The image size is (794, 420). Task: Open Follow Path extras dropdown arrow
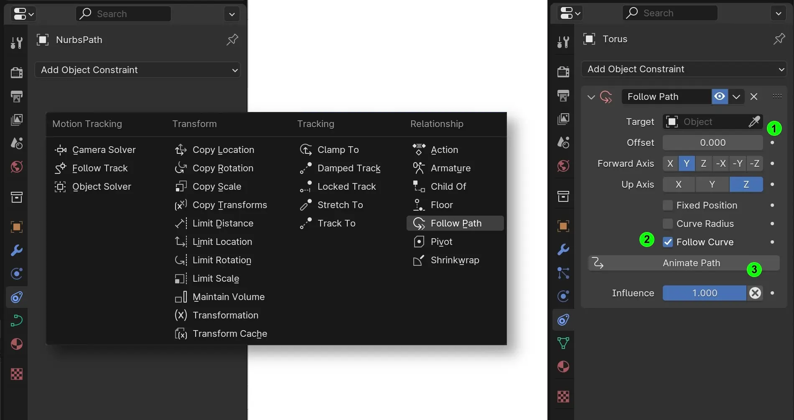[736, 97]
